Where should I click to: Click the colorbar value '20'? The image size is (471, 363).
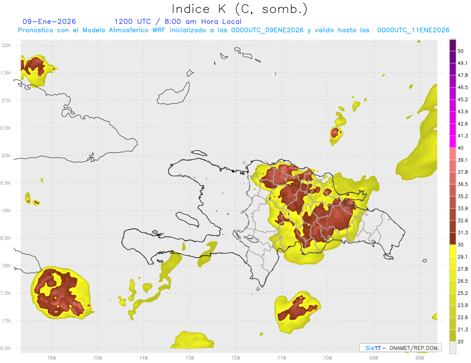click(x=462, y=341)
